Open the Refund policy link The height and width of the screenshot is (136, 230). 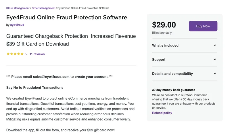(162, 113)
